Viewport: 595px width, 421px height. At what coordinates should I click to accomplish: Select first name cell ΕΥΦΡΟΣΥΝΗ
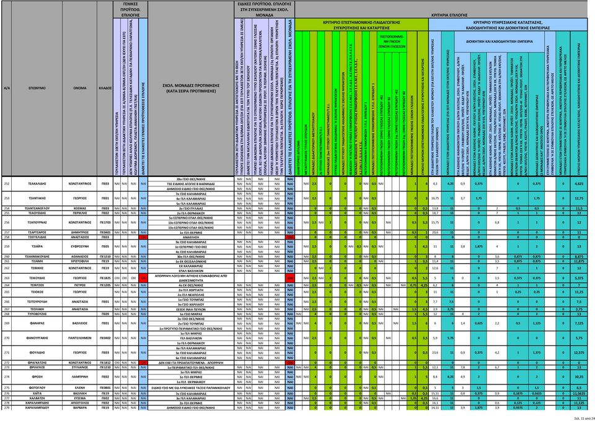click(x=80, y=246)
